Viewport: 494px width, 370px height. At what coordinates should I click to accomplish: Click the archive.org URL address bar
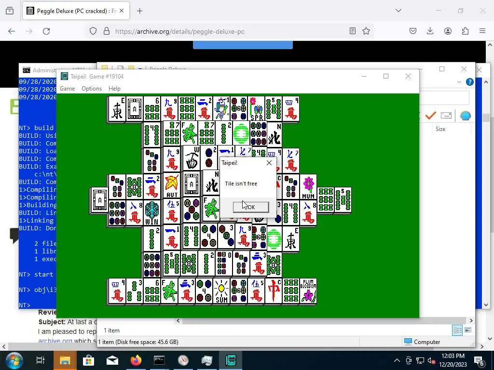pyautogui.click(x=179, y=31)
